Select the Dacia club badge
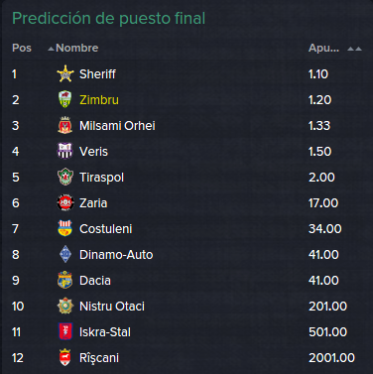The width and height of the screenshot is (373, 374). (x=65, y=280)
